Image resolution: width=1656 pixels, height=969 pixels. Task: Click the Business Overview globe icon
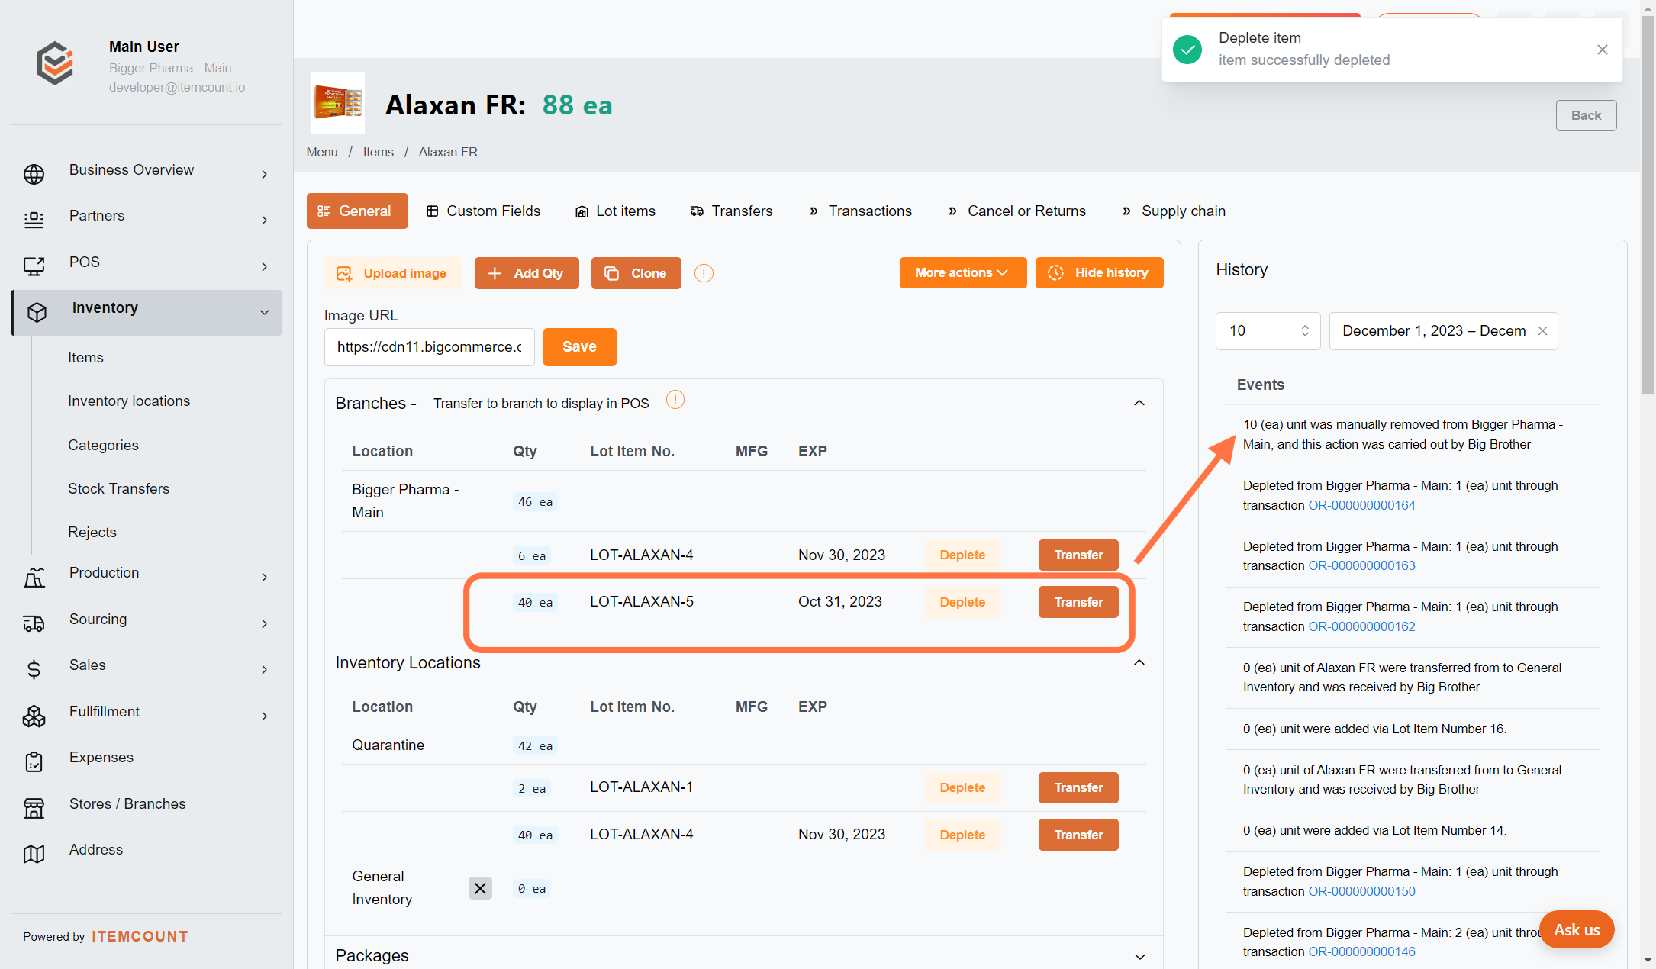[x=34, y=174]
